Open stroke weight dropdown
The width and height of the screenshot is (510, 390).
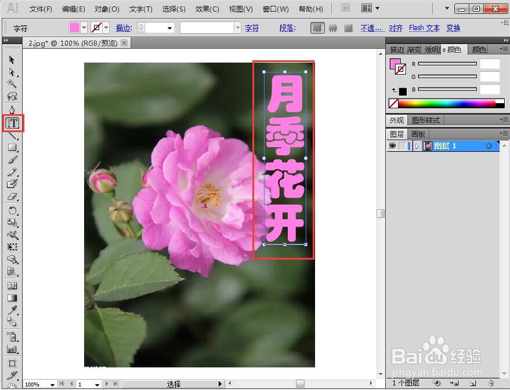point(169,28)
